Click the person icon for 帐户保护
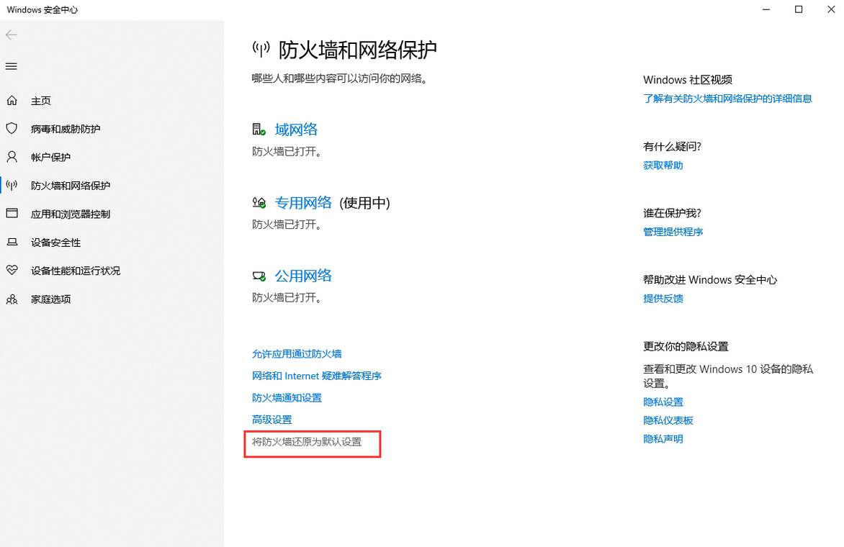The width and height of the screenshot is (844, 547). [12, 157]
